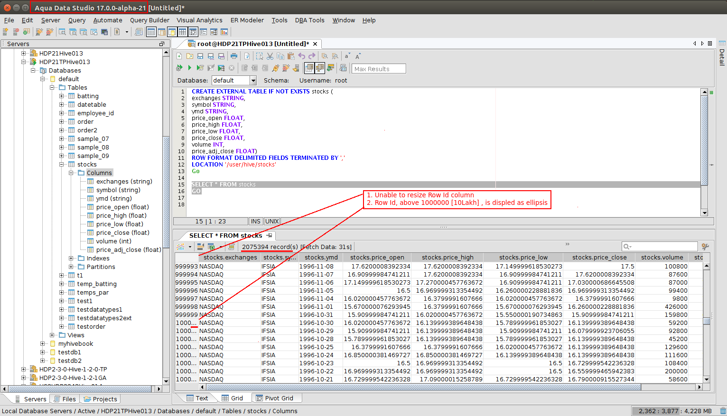Expand the Indexes folder under stocks
This screenshot has width=727, height=416.
coord(71,259)
